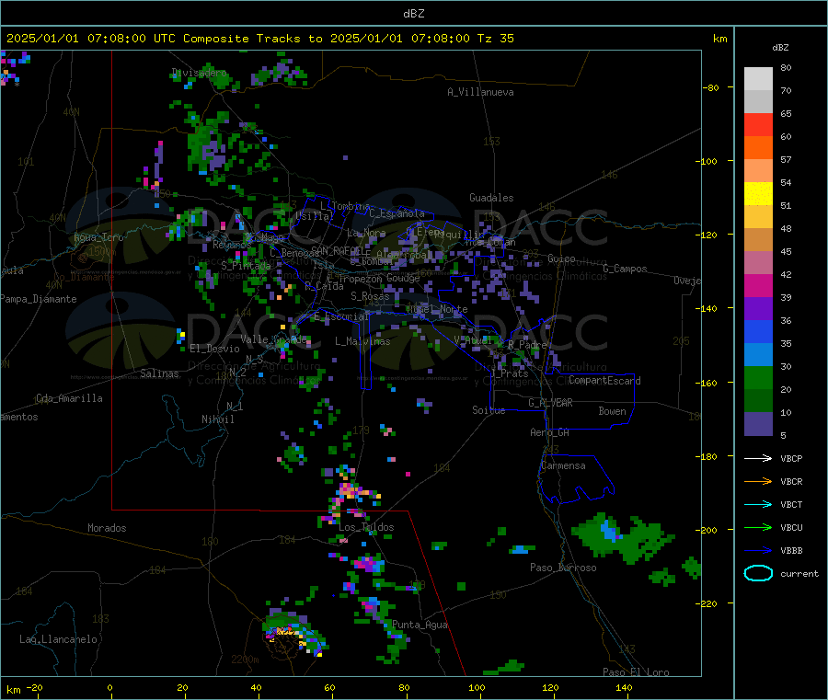Screen dimensions: 828x700
Task: Click the green radar echo near Paso_Barroso
Action: coord(623,537)
